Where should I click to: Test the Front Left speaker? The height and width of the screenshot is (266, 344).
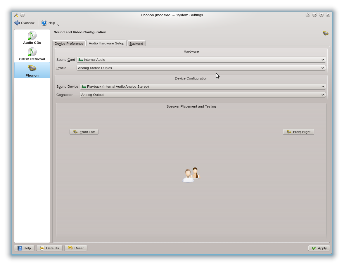(x=84, y=132)
